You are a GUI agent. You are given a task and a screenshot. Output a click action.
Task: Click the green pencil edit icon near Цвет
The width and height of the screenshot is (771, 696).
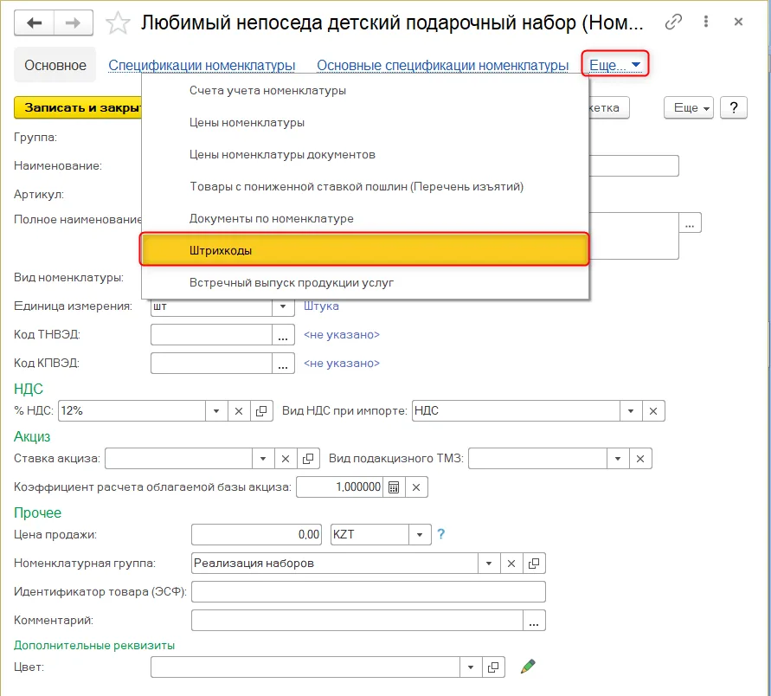point(528,667)
